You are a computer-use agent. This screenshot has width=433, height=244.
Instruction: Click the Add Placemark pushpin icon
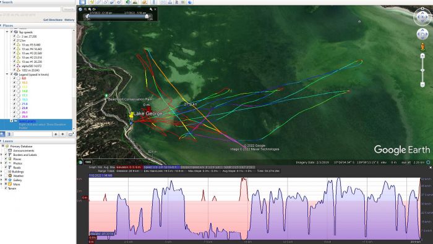click(x=92, y=2)
